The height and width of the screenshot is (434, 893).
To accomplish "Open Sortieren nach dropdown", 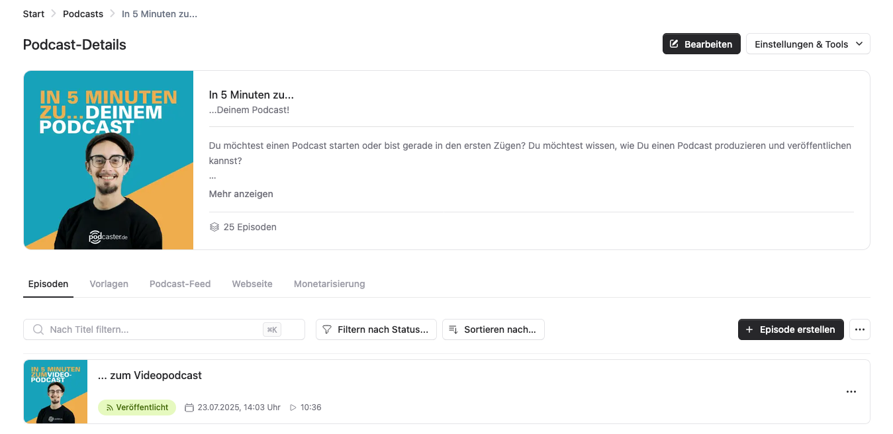I will (x=493, y=329).
